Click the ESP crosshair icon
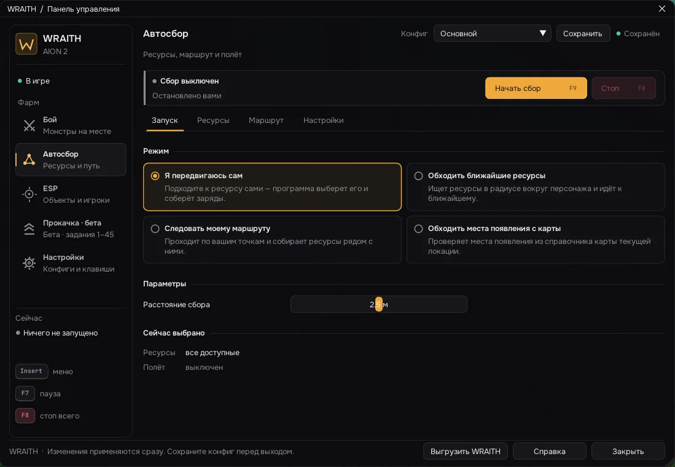675x467 pixels. tap(29, 194)
